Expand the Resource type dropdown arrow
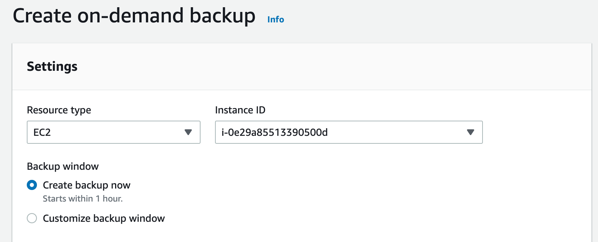Viewport: 598px width, 242px height. [x=188, y=132]
